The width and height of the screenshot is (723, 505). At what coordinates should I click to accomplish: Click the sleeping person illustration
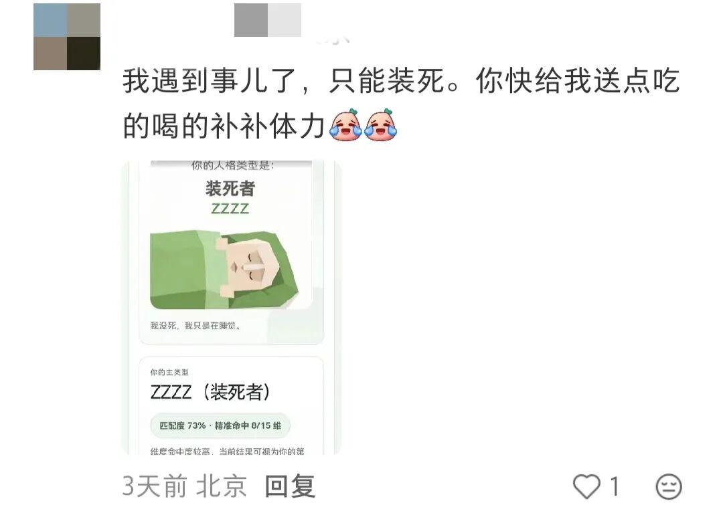(x=224, y=270)
